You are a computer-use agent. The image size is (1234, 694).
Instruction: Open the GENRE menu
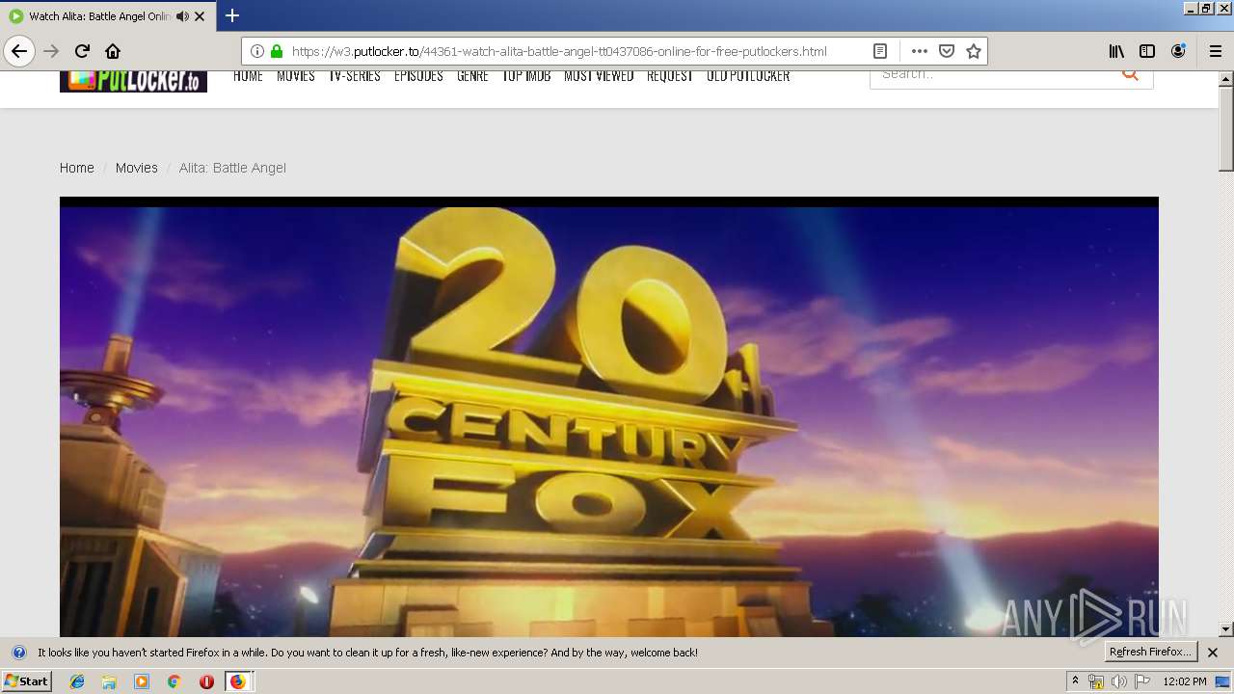pos(472,76)
